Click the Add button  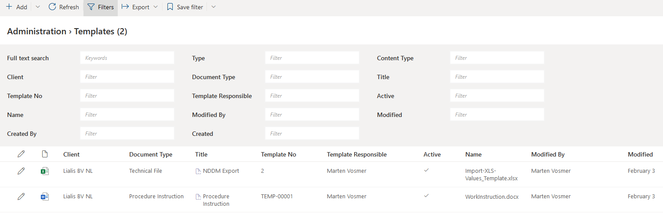pos(16,7)
